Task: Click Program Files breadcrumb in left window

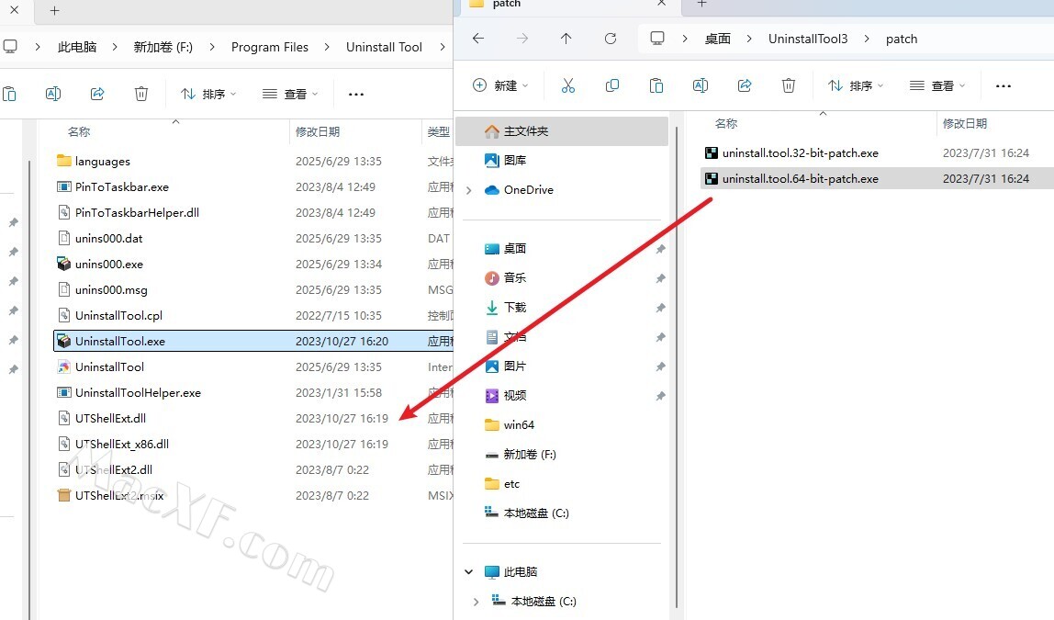Action: coord(270,47)
